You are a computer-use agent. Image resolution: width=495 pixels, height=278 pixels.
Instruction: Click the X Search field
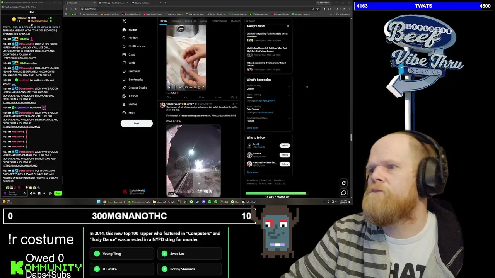269,21
